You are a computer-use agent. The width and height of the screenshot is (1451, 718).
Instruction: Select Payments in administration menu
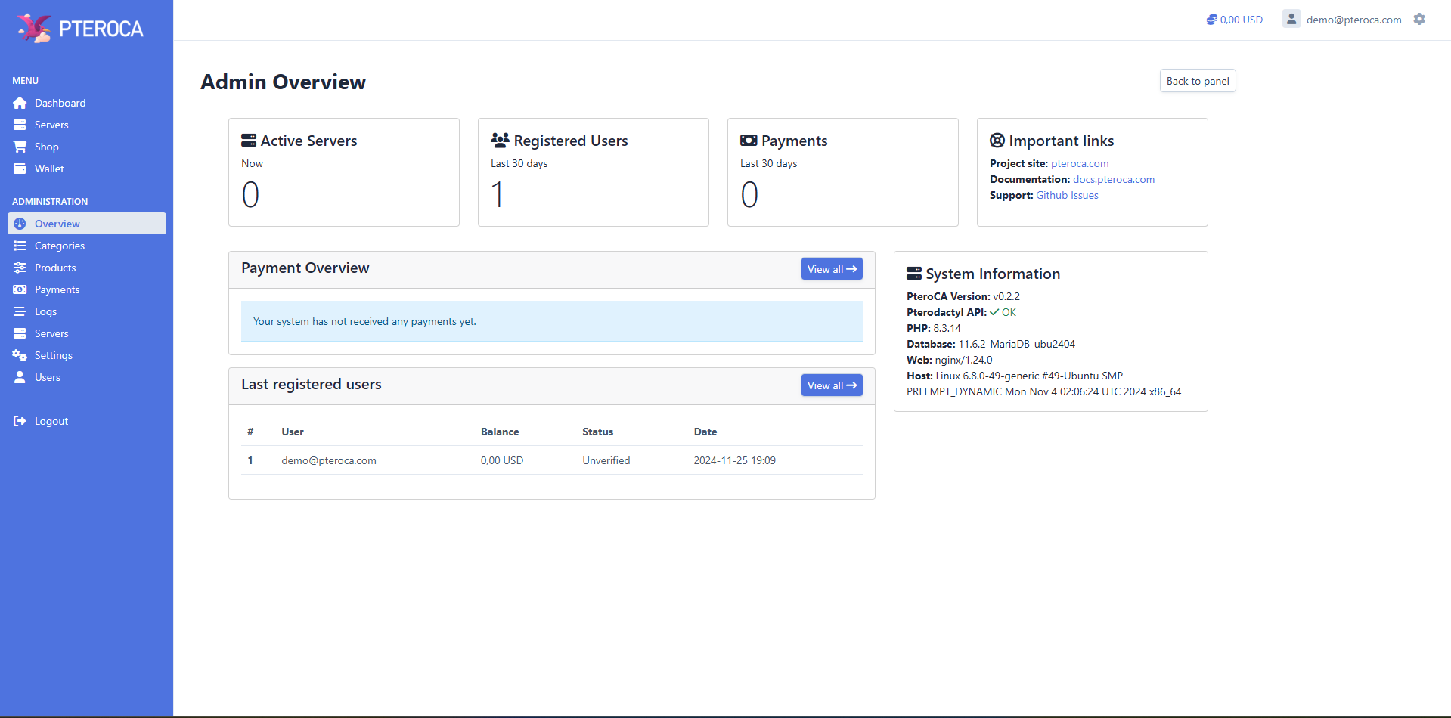[x=57, y=289]
